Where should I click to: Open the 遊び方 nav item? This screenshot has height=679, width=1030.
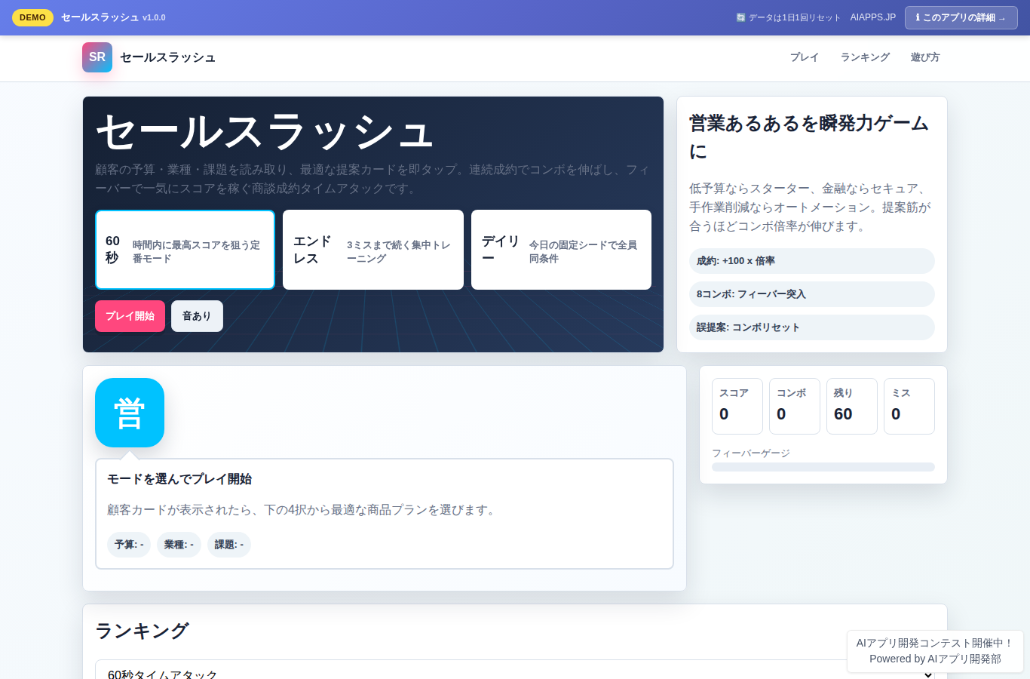pos(924,57)
